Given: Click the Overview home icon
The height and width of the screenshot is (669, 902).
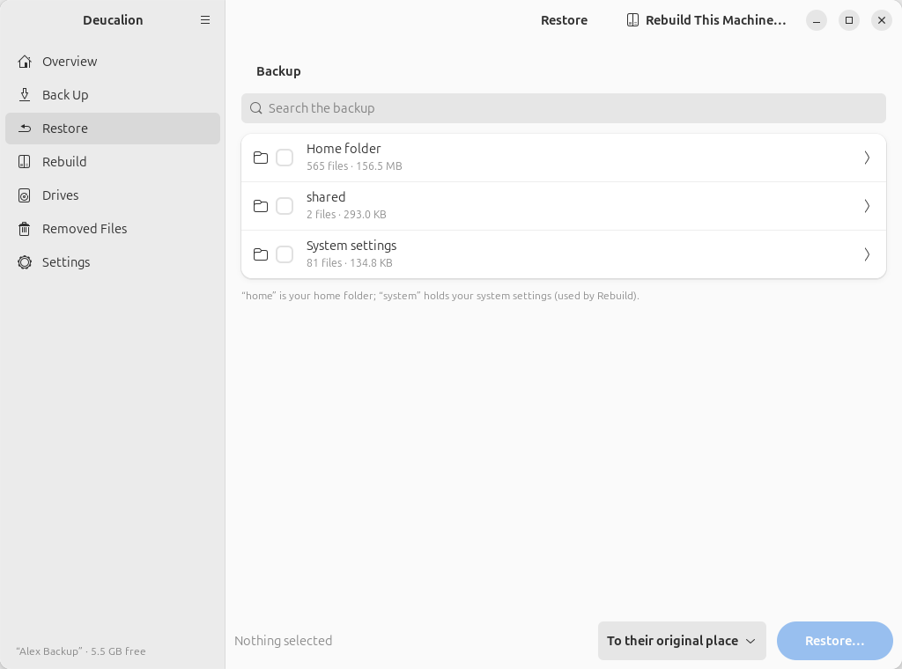Looking at the screenshot, I should pyautogui.click(x=24, y=62).
